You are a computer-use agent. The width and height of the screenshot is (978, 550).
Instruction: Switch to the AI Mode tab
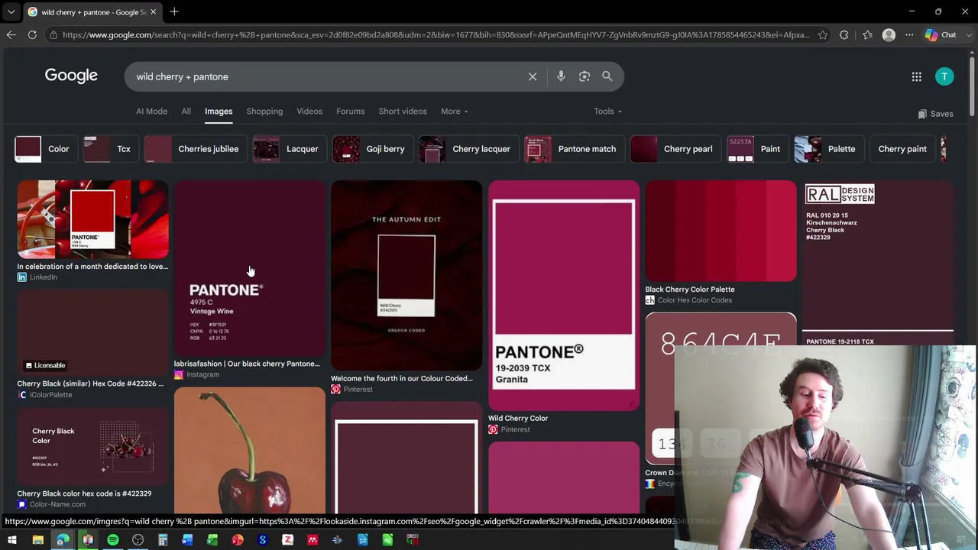pos(151,112)
